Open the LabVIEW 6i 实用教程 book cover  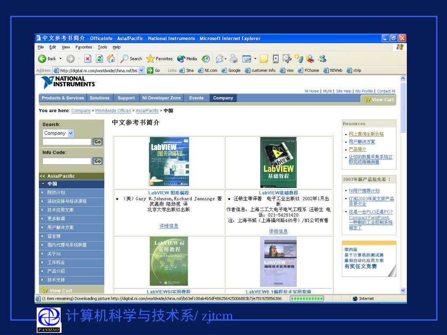[x=169, y=261]
